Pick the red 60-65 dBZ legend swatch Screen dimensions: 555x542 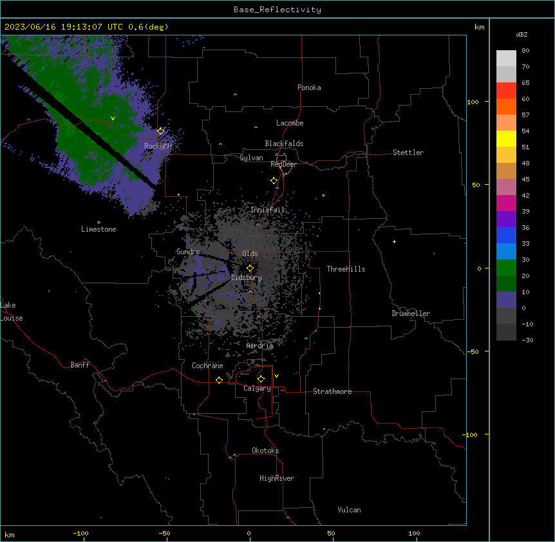point(506,91)
